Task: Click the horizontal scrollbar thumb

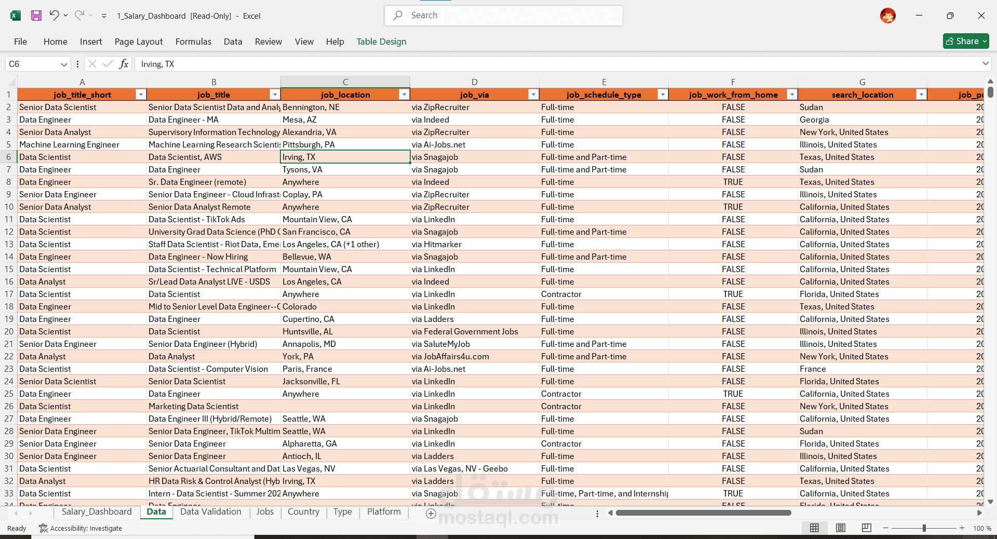Action: [703, 513]
